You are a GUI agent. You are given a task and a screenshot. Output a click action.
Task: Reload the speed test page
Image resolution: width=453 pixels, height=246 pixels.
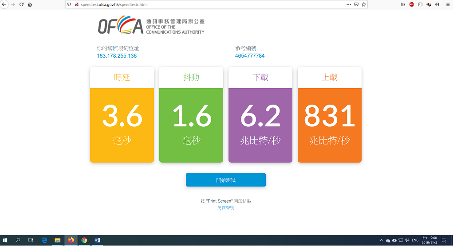click(21, 4)
